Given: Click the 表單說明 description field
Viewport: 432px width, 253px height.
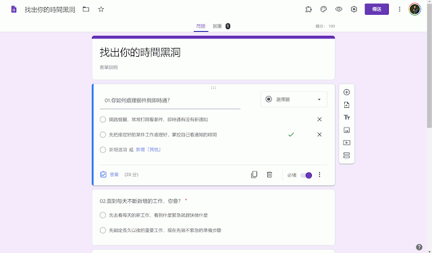Looking at the screenshot, I should pyautogui.click(x=109, y=67).
